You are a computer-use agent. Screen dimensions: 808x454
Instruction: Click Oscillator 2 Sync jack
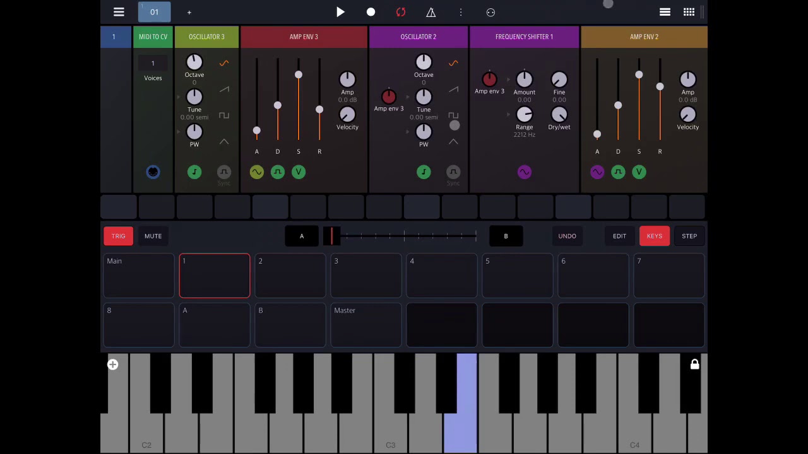coord(453,172)
